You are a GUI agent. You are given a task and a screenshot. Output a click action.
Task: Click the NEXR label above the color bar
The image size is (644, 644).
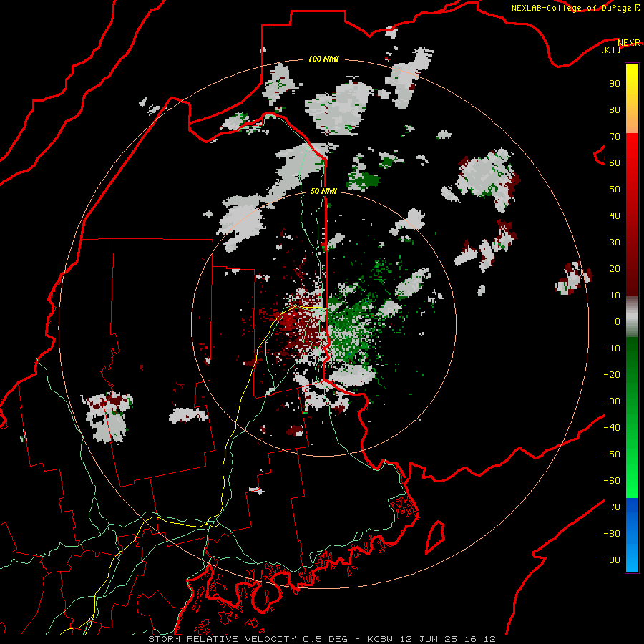pos(629,43)
